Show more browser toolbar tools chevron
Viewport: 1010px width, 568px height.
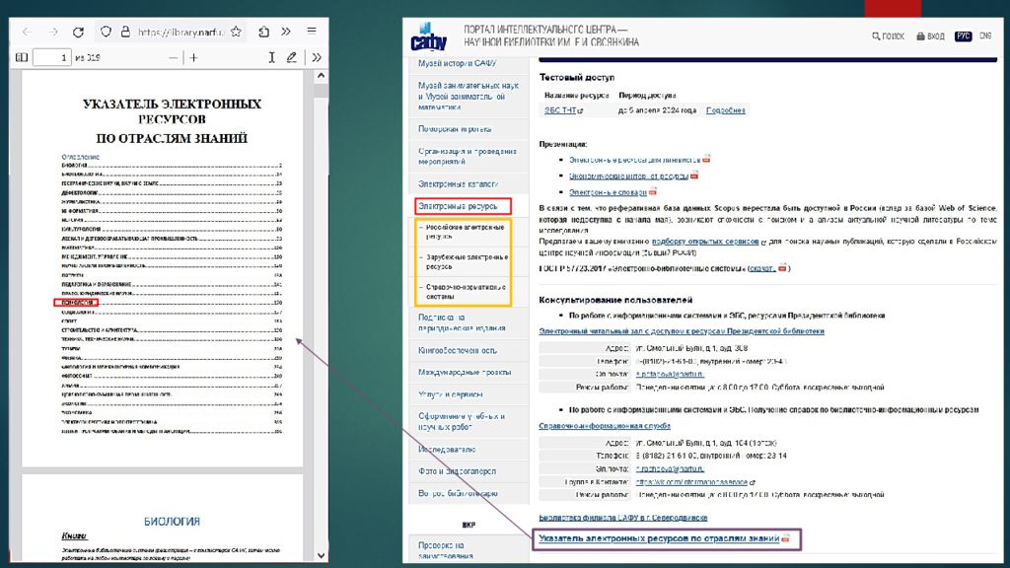coord(286,32)
